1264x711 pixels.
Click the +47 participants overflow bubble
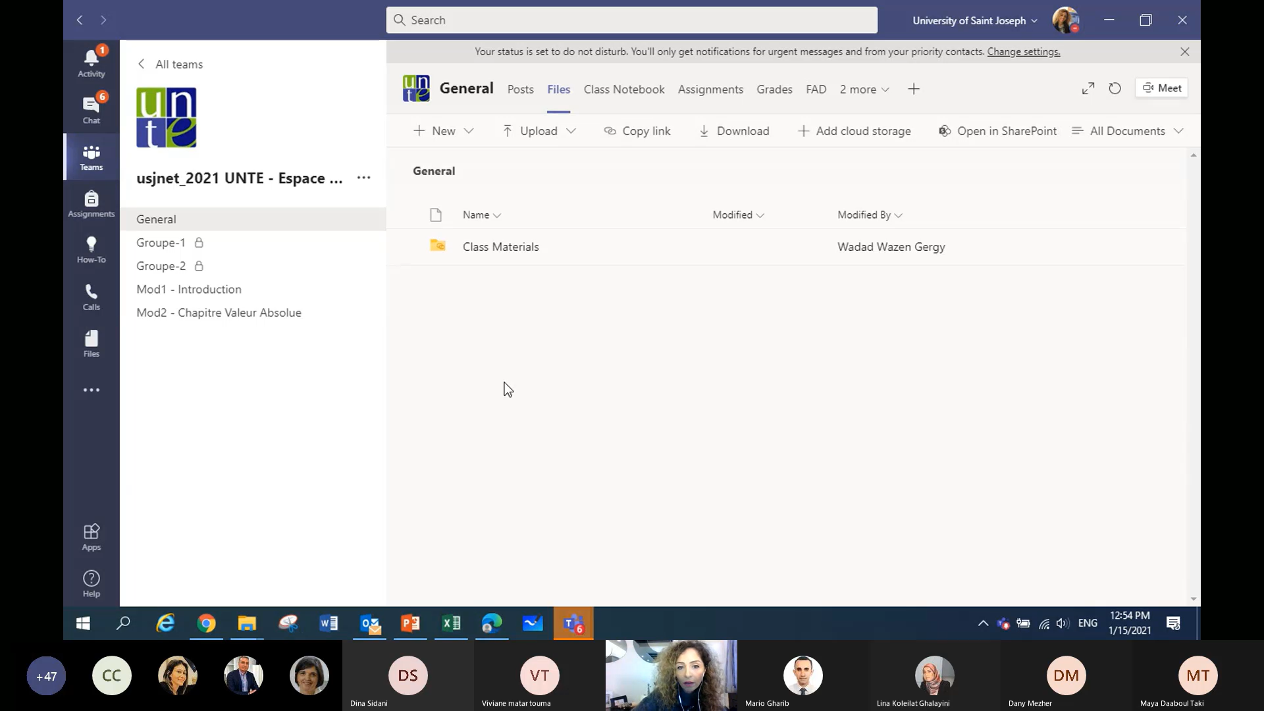point(46,675)
